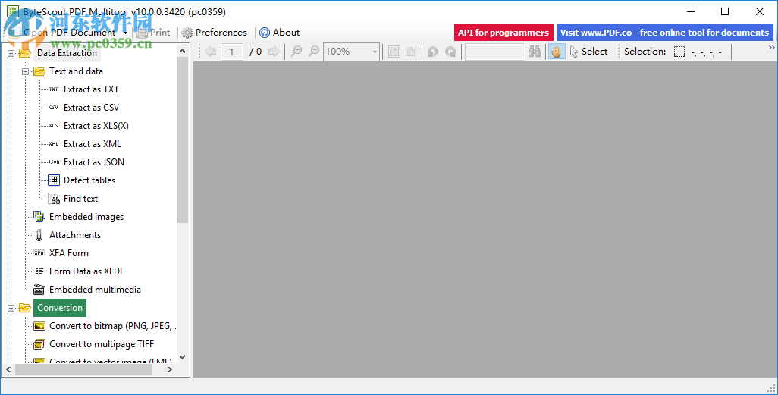Go to next page arrow

click(274, 52)
